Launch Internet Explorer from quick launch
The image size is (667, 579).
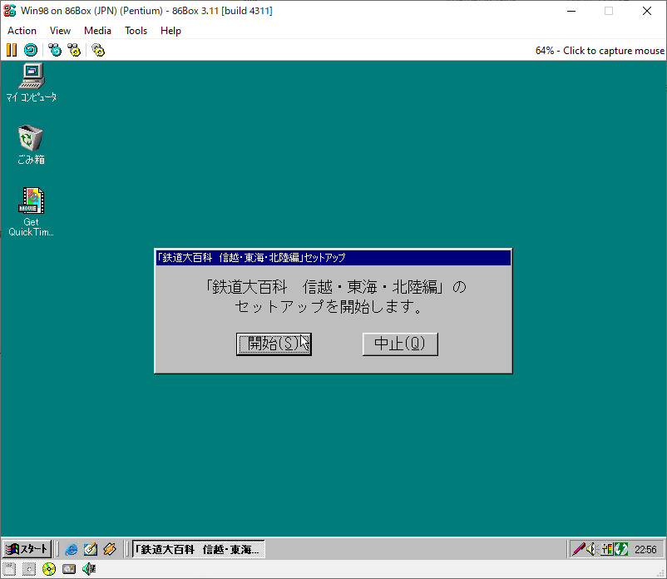pyautogui.click(x=71, y=549)
